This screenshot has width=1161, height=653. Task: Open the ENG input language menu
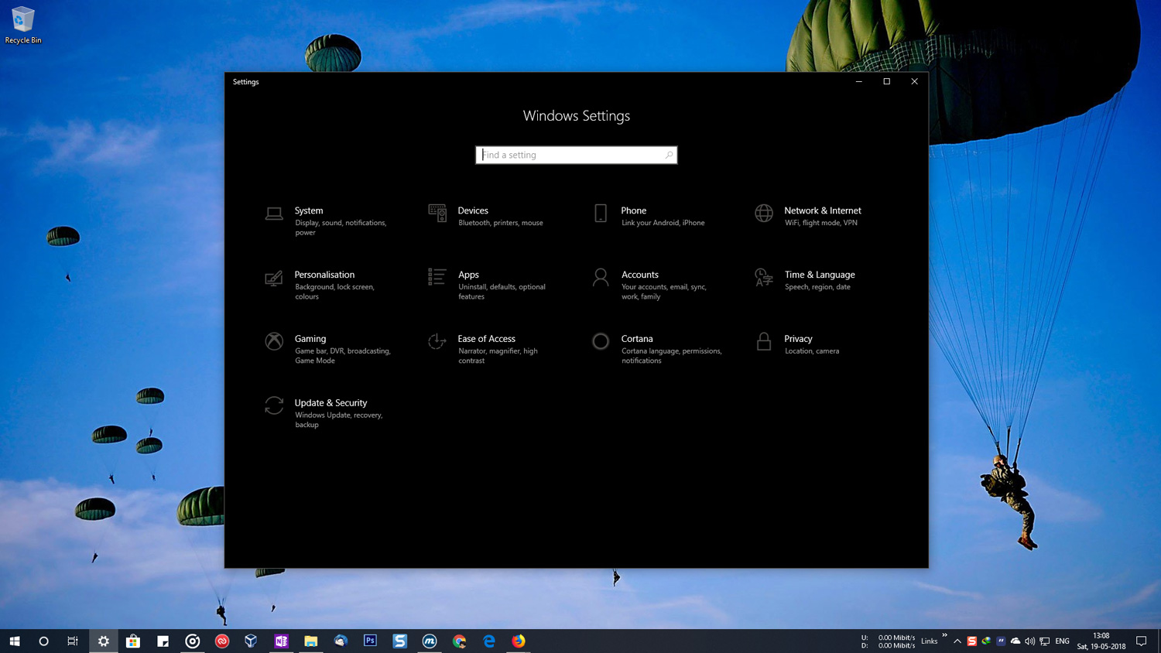(x=1061, y=641)
